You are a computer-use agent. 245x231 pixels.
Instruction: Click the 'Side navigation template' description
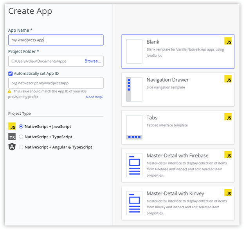tap(166, 87)
